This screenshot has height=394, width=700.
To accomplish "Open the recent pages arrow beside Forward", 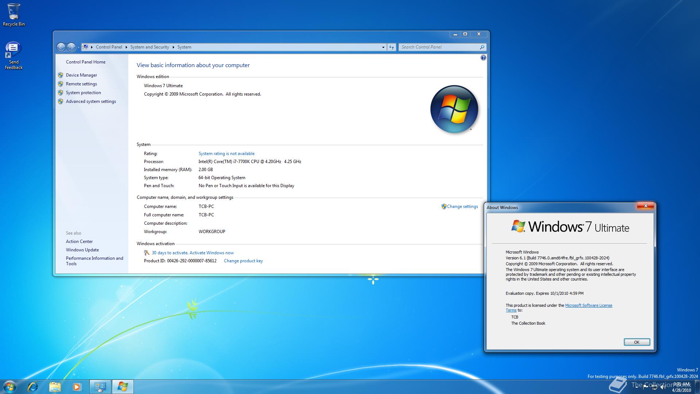I will pos(78,47).
